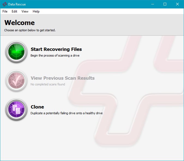Open the Help menu

click(36, 11)
